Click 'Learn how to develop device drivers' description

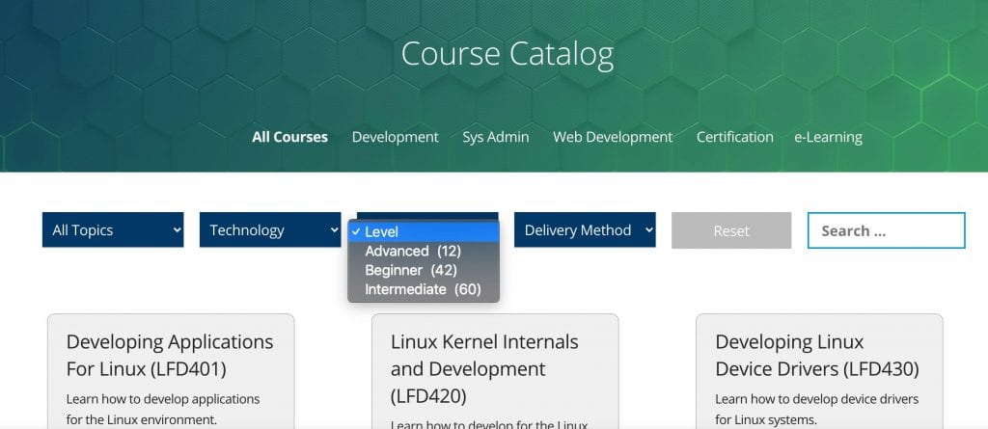pyautogui.click(x=817, y=409)
